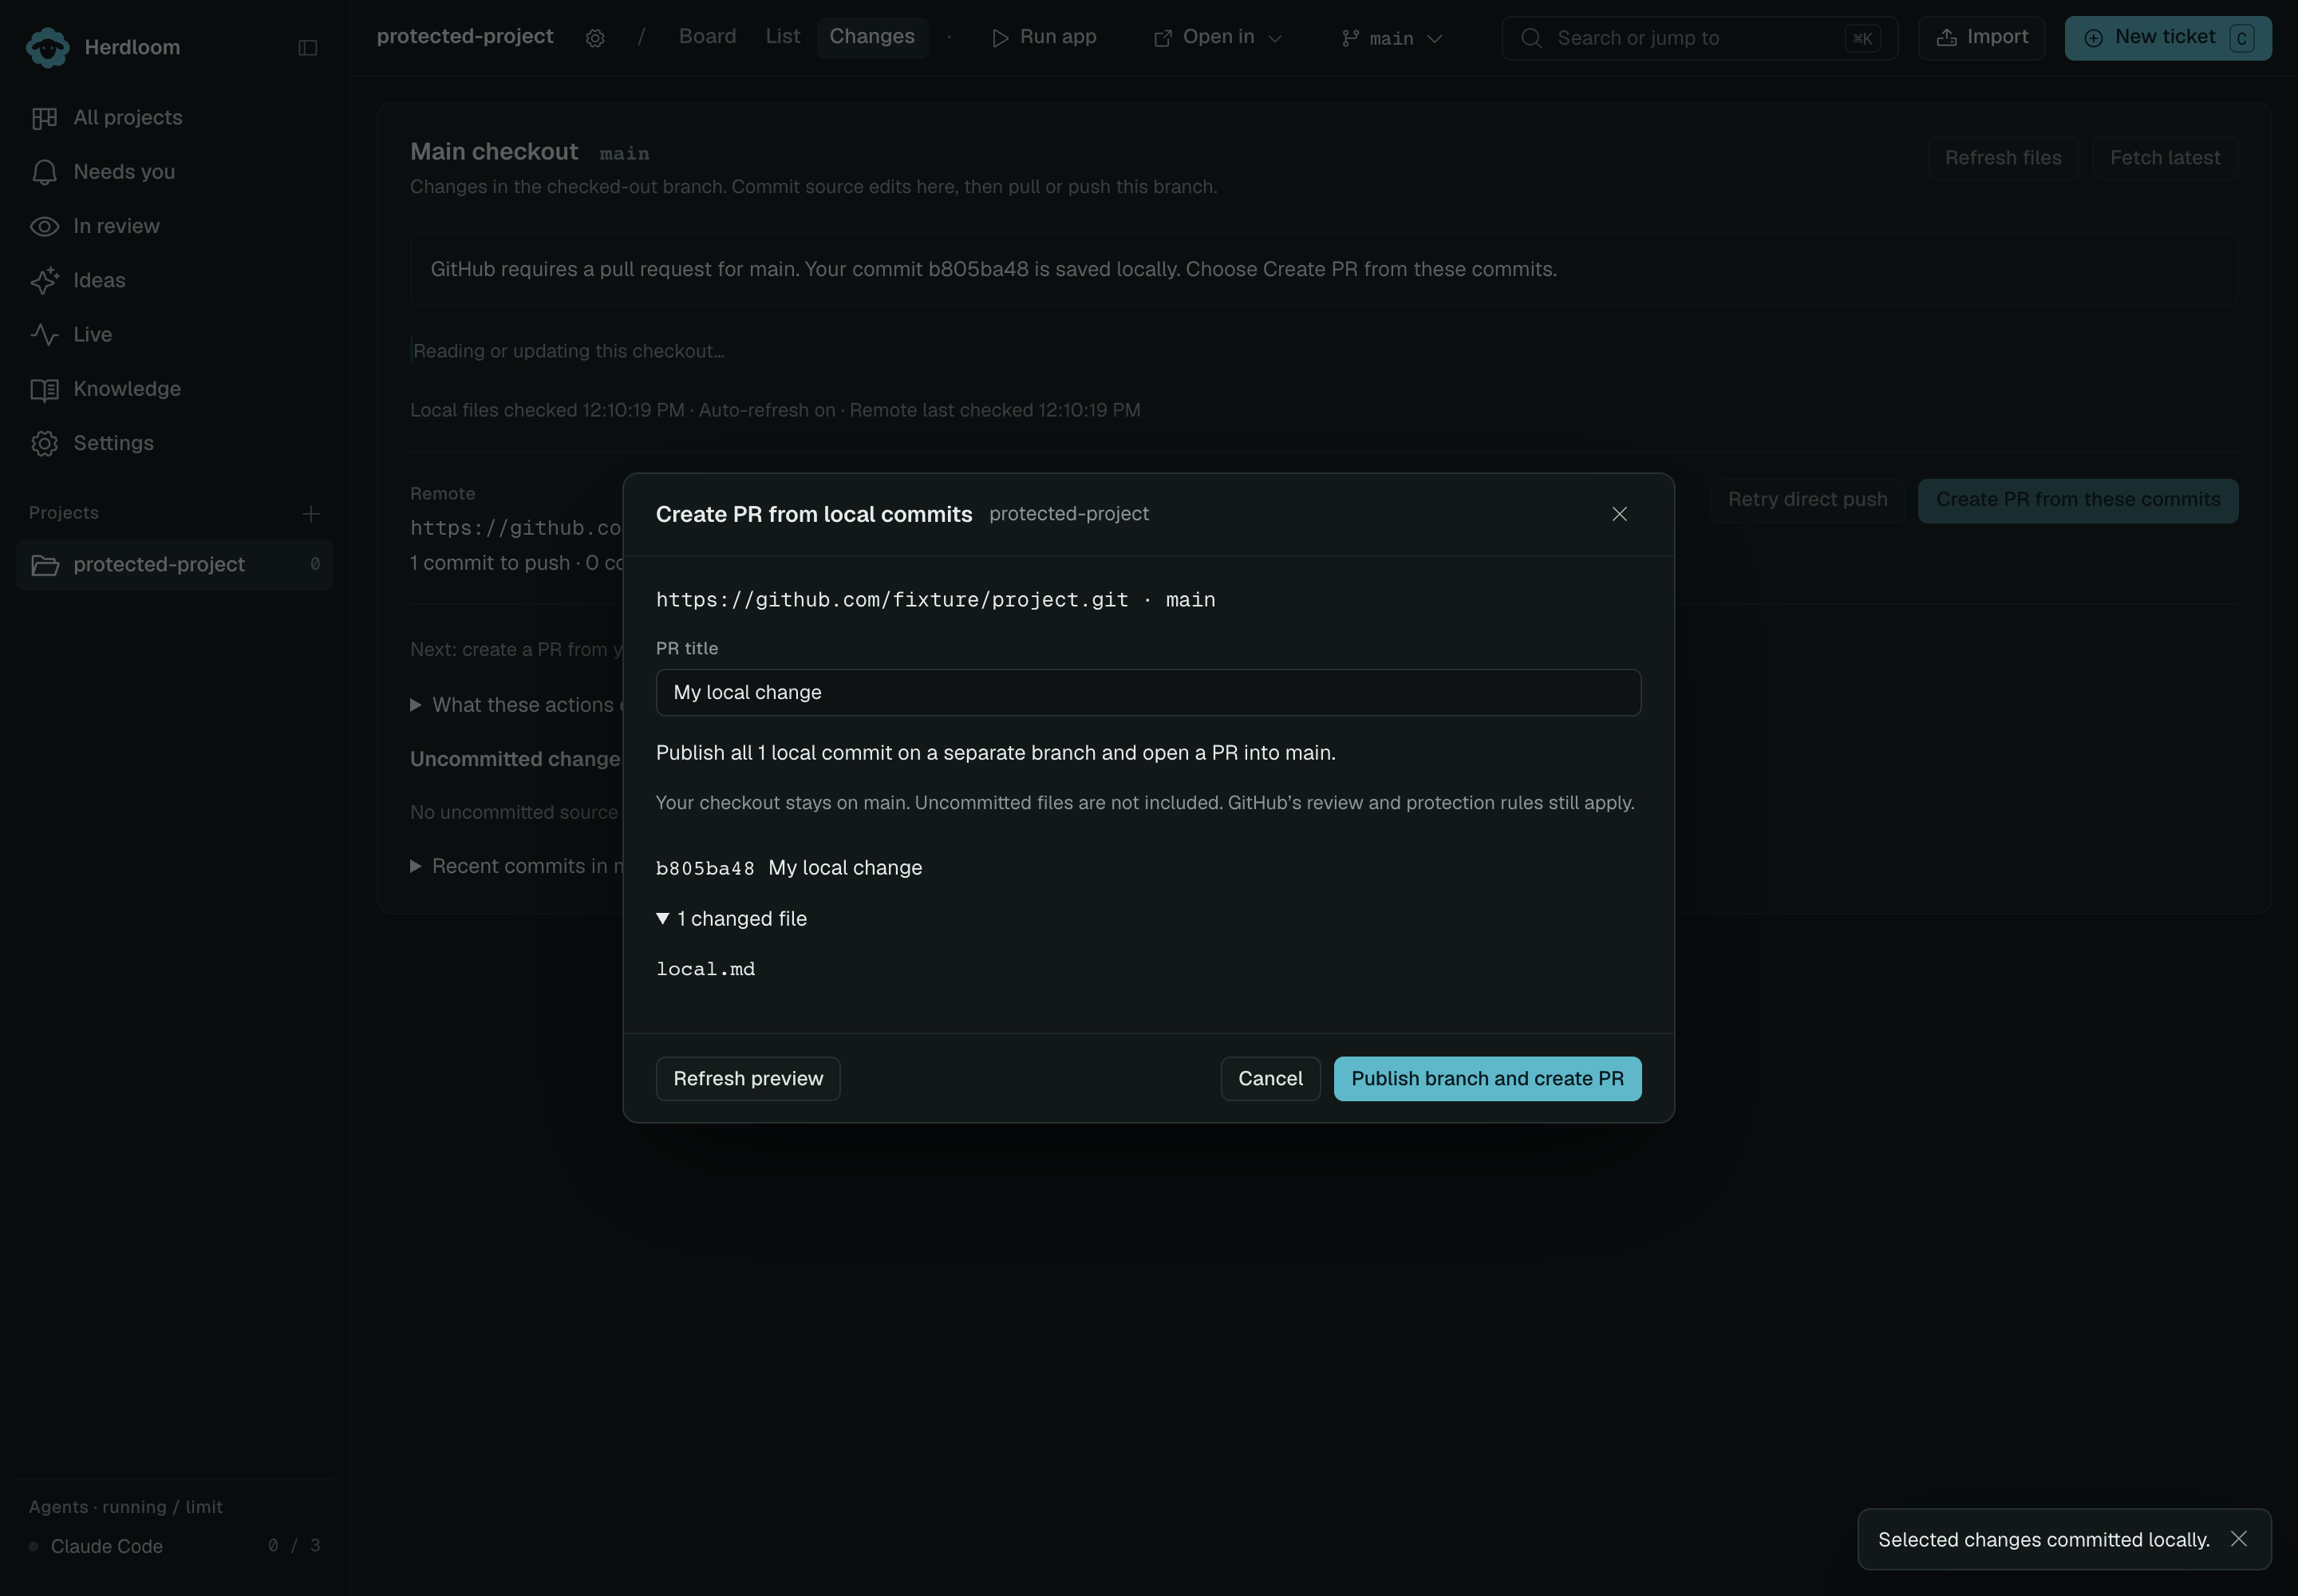Open project settings gear next to protected-project title

pos(595,38)
